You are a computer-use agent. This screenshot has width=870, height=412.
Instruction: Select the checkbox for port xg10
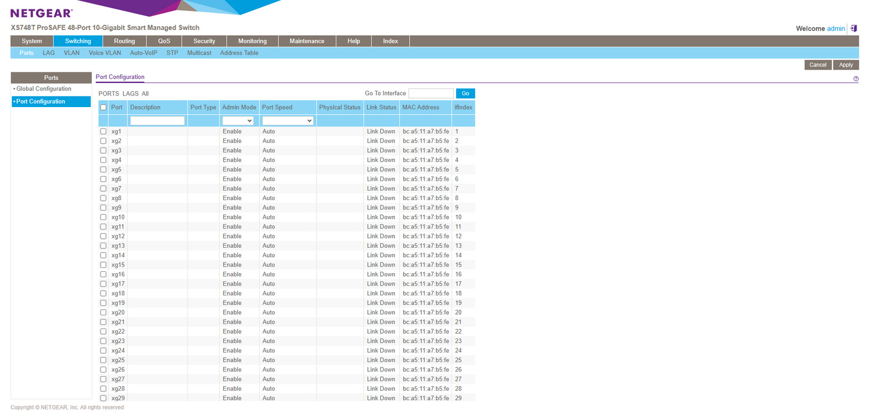pyautogui.click(x=103, y=217)
